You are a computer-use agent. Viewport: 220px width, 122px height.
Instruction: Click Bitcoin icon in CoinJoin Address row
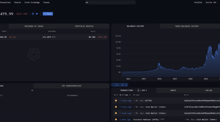116,119
